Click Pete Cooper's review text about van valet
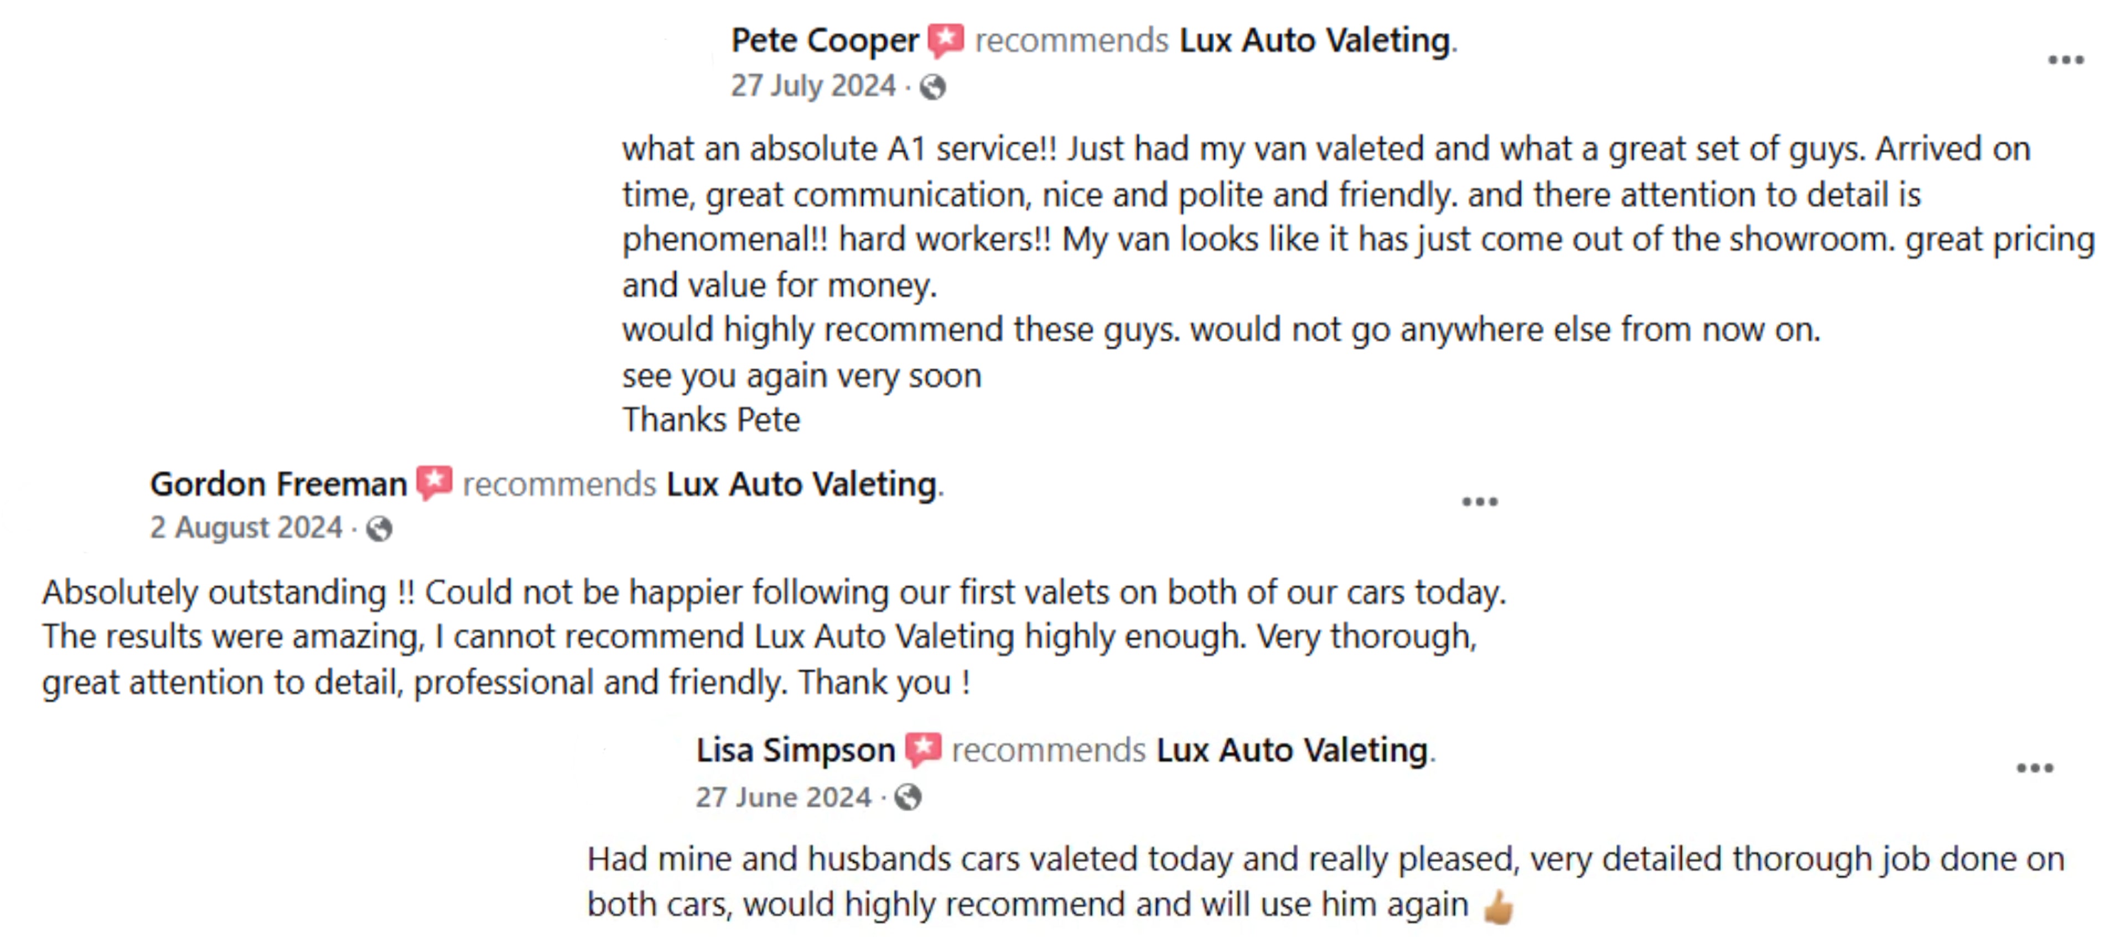Screen dimensions: 2125x937 pos(1359,284)
